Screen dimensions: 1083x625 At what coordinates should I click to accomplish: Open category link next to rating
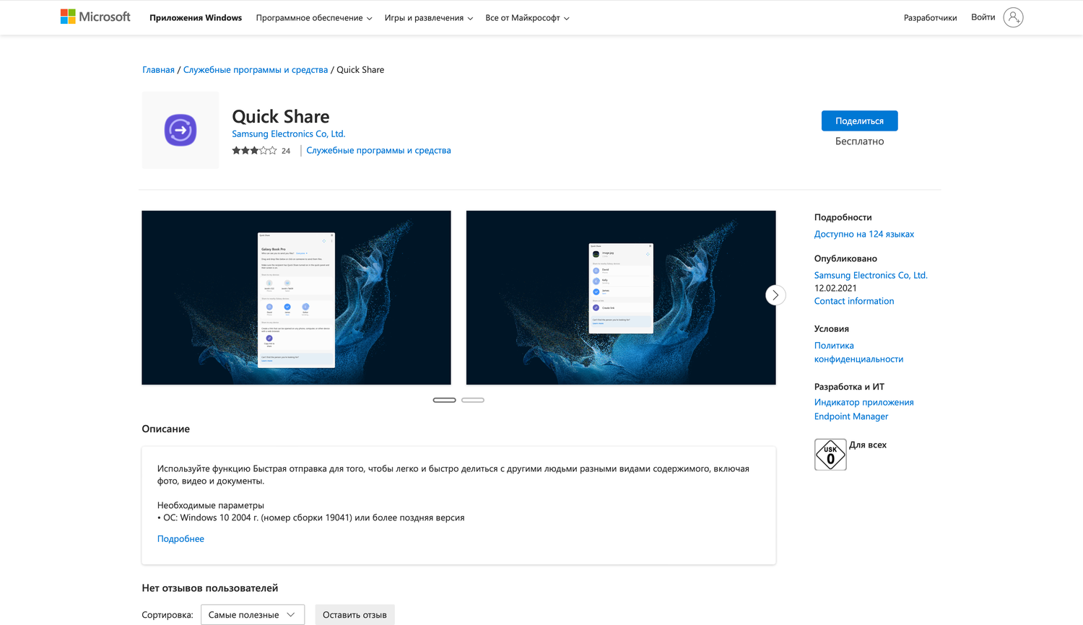pos(378,151)
